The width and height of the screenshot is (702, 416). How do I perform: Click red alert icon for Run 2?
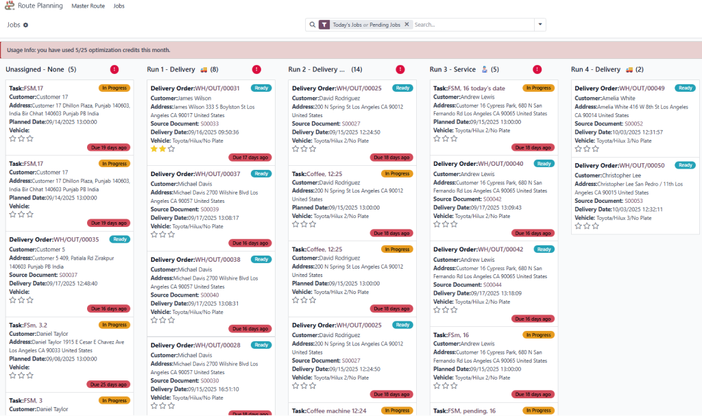point(400,69)
